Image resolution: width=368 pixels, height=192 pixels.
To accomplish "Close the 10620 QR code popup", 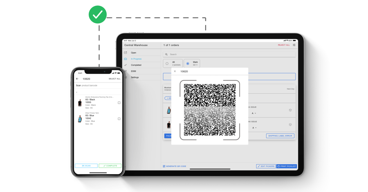I will pyautogui.click(x=175, y=71).
